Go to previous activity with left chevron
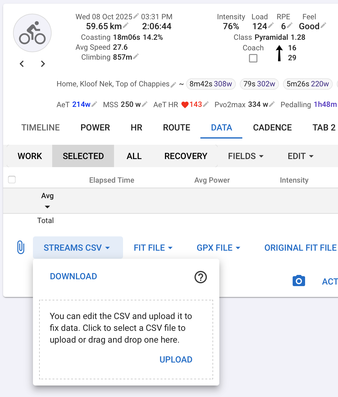The image size is (338, 397). tap(22, 64)
